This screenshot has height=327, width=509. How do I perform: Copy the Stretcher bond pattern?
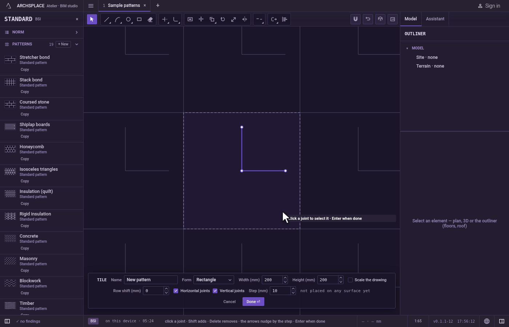click(25, 70)
